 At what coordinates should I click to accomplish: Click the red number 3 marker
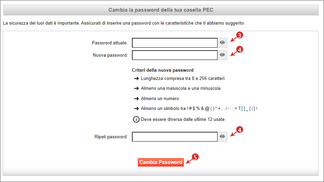pyautogui.click(x=240, y=35)
